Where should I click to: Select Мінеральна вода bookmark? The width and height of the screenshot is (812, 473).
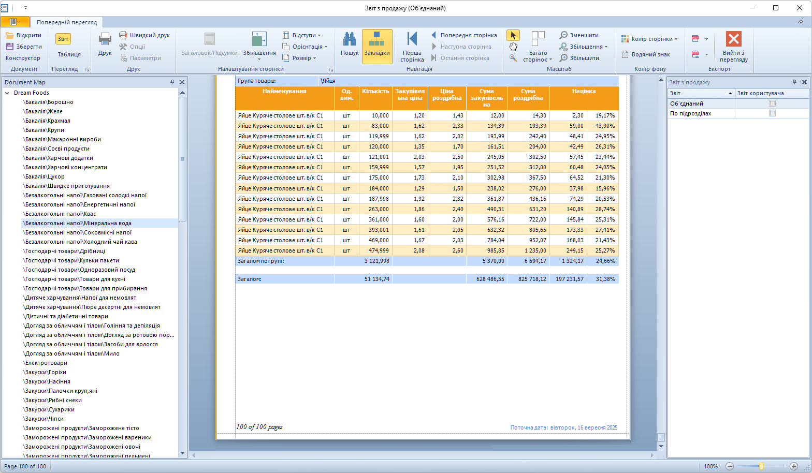78,223
